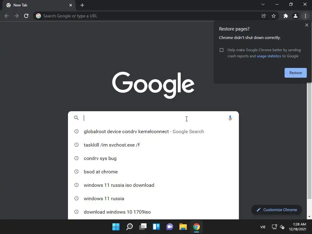The image size is (312, 234).
Task: Open a new tab with plus button
Action: (x=82, y=5)
